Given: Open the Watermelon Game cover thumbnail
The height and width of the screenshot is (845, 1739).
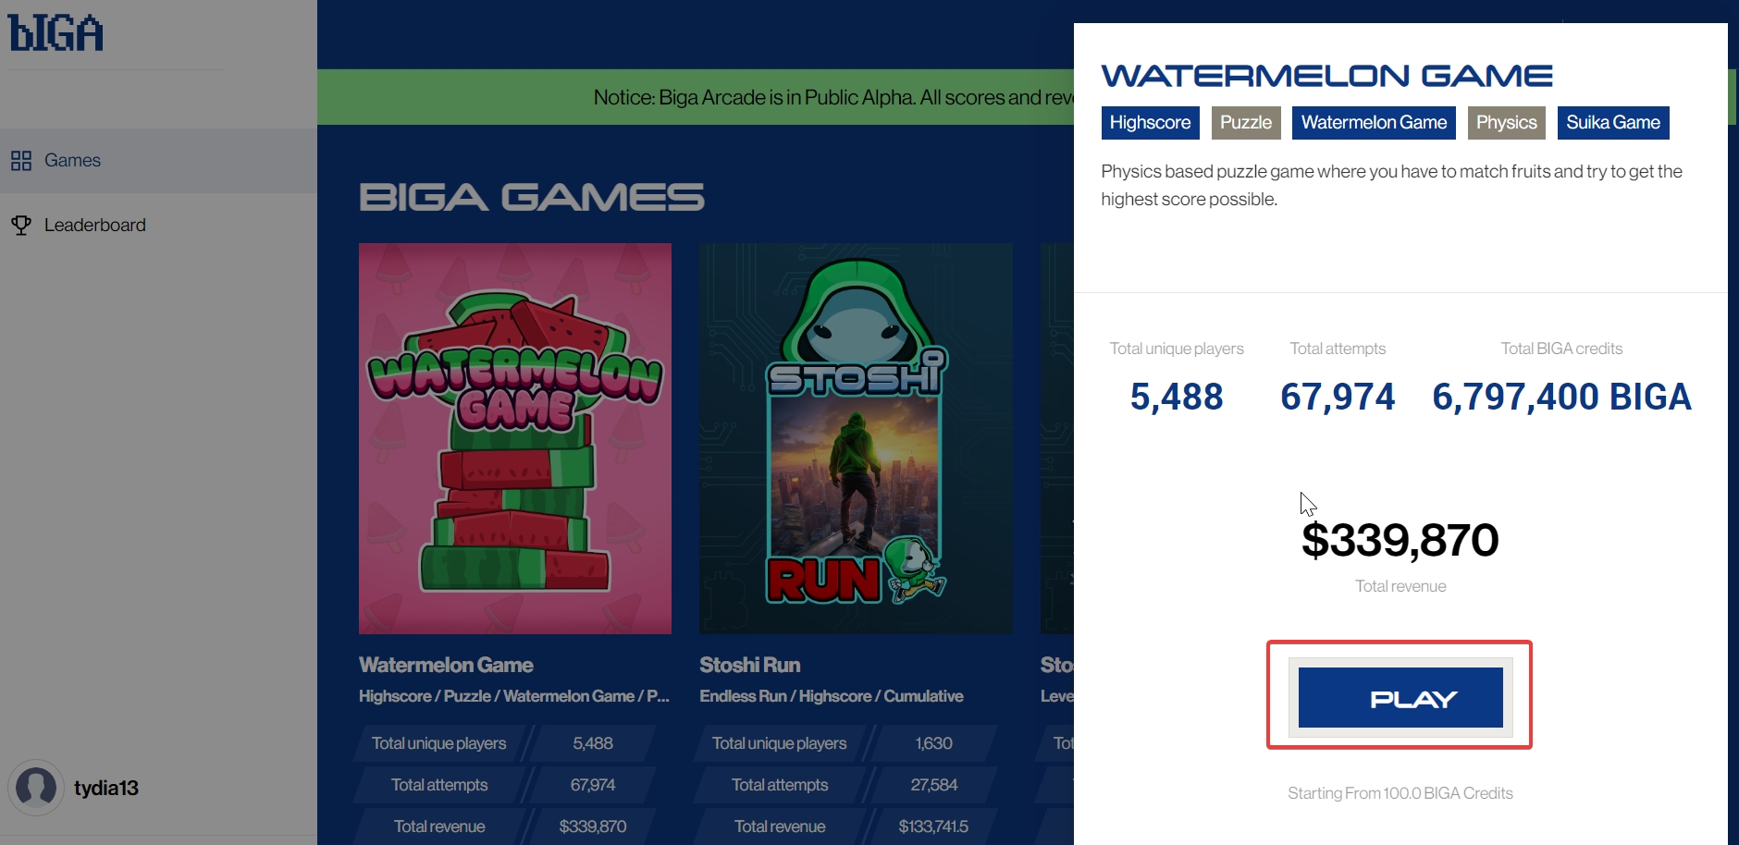Looking at the screenshot, I should [515, 438].
